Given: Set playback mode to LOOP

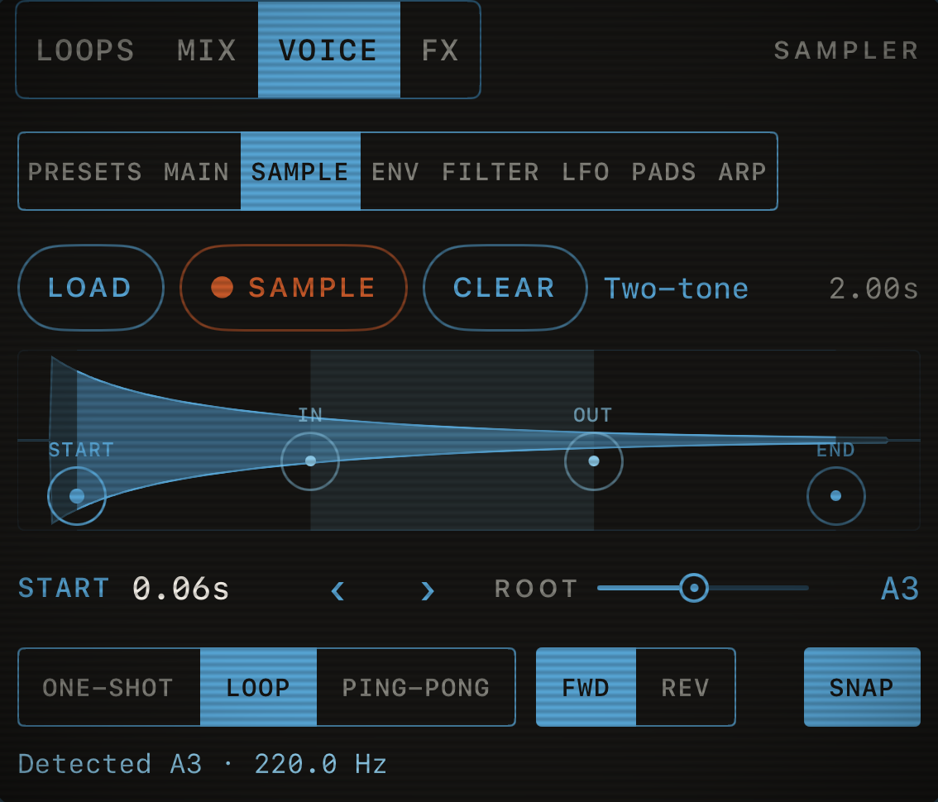Looking at the screenshot, I should click(258, 687).
